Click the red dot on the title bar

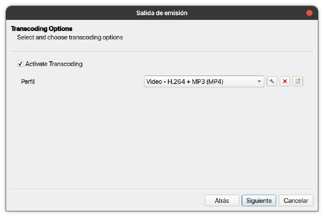click(x=309, y=13)
